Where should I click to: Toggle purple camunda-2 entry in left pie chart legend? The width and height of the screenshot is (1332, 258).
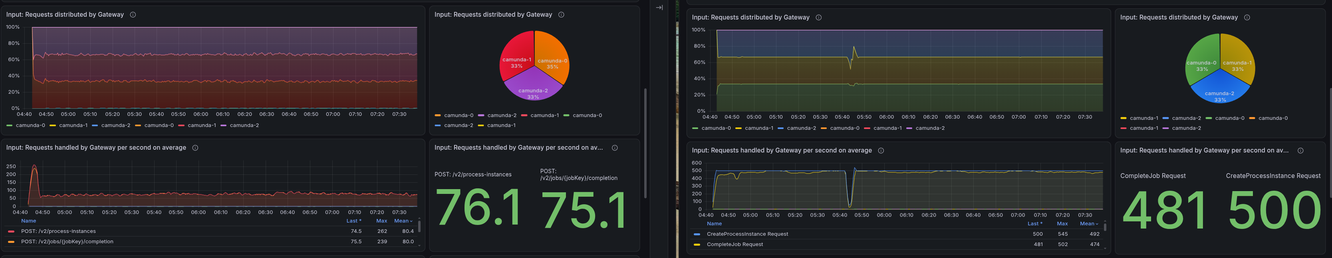(x=497, y=115)
